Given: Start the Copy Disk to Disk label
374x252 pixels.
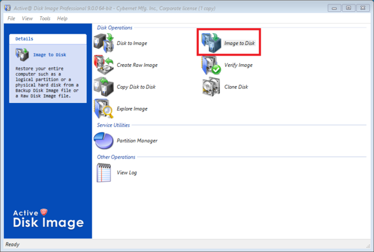Looking at the screenshot, I should (136, 87).
